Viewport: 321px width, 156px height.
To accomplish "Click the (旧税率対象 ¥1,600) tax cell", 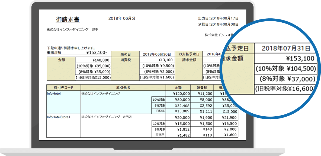I will tap(157, 77).
